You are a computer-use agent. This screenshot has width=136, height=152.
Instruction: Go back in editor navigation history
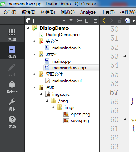104,21
